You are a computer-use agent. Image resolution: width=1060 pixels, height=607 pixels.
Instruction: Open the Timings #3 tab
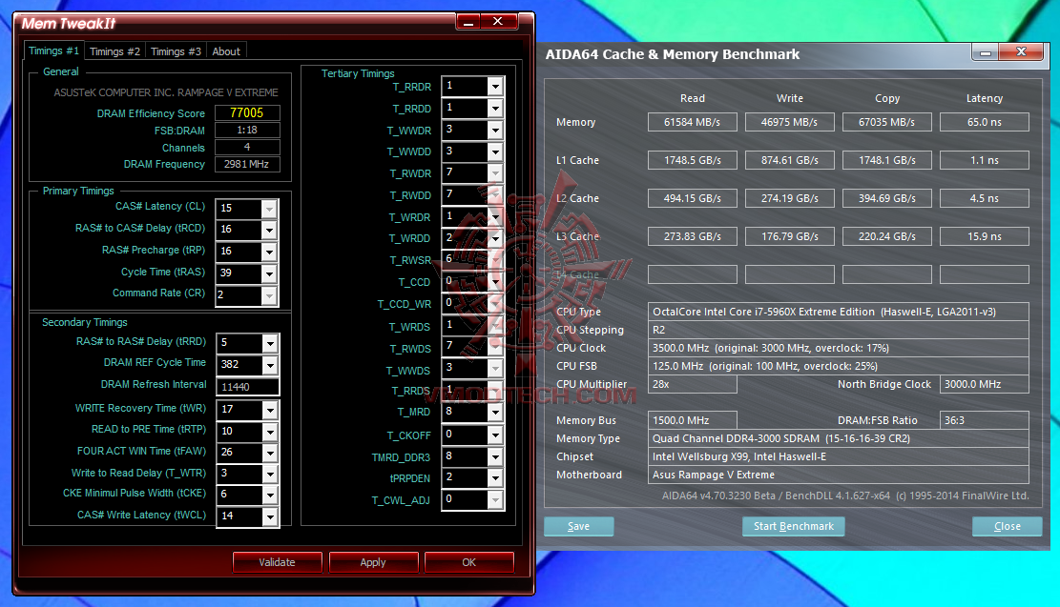click(176, 51)
